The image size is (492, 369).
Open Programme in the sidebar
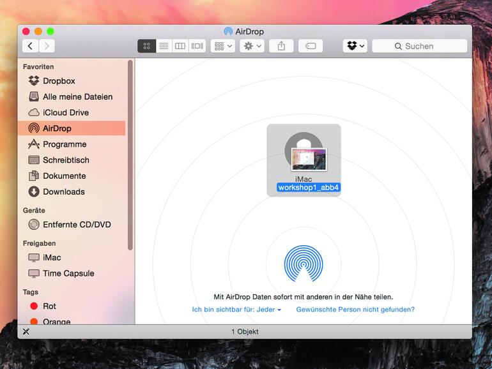pyautogui.click(x=72, y=144)
